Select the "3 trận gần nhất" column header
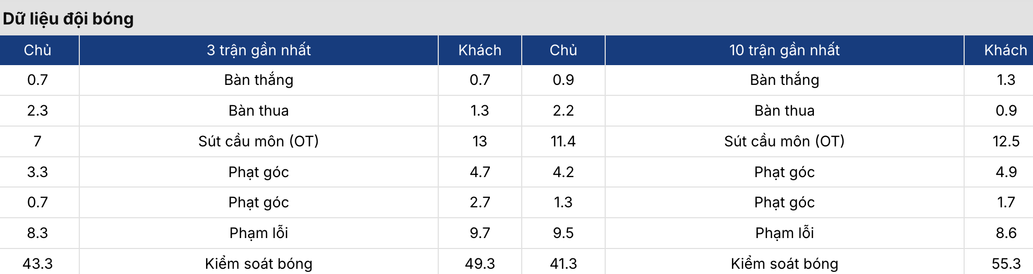This screenshot has height=274, width=1033. [258, 50]
